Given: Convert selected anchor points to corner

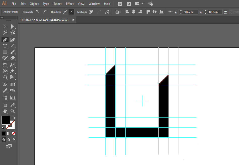Looking at the screenshot, I should pos(38,12).
